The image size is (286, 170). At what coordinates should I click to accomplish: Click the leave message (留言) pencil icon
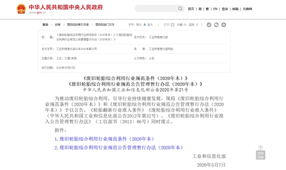pyautogui.click(x=197, y=25)
